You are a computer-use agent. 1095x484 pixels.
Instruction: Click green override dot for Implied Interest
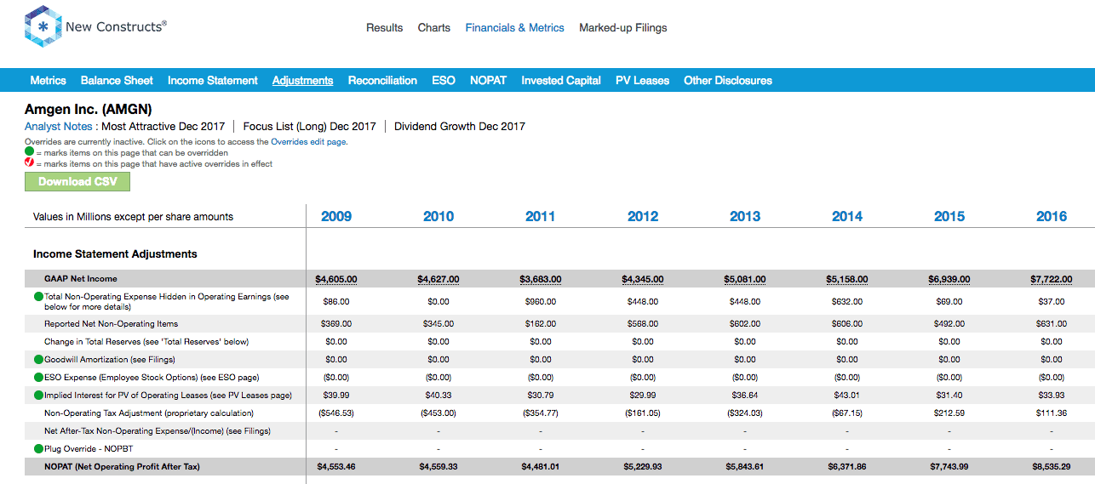38,395
